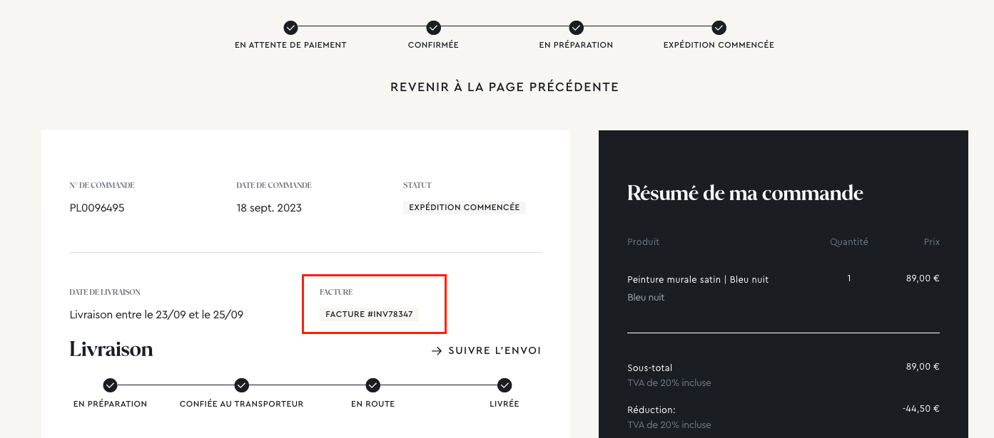Screen dimensions: 994x438
Task: Click the 'Confiée au transporteur' checkmark icon
Action: 242,385
